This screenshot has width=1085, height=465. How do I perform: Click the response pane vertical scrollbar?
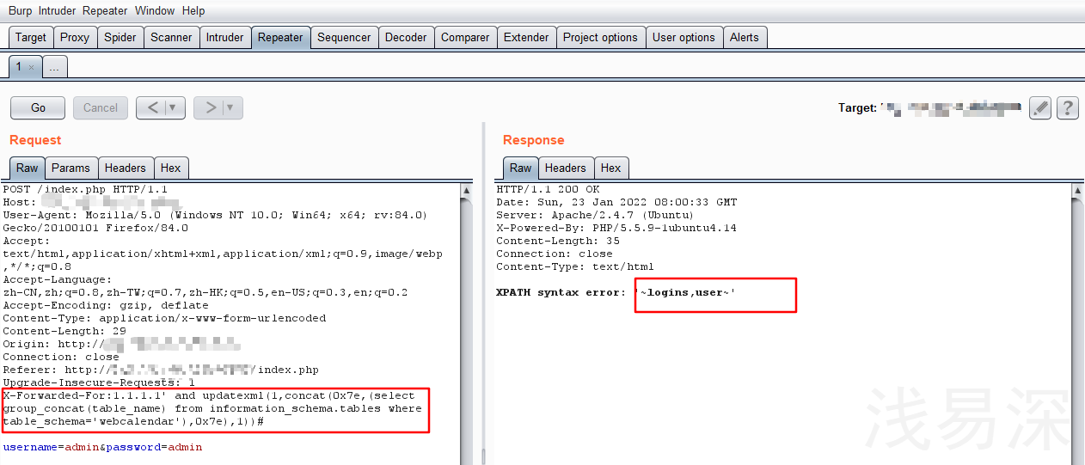[1077, 322]
